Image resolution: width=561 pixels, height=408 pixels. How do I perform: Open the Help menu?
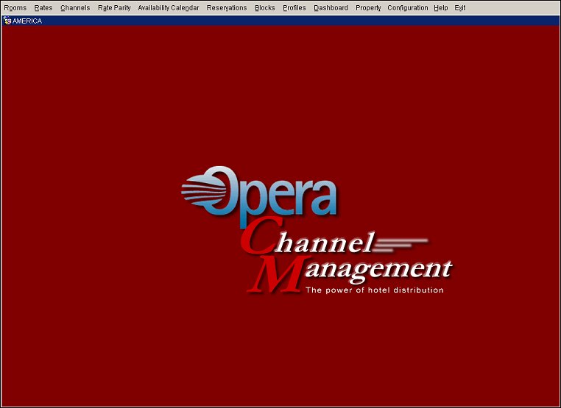[440, 8]
